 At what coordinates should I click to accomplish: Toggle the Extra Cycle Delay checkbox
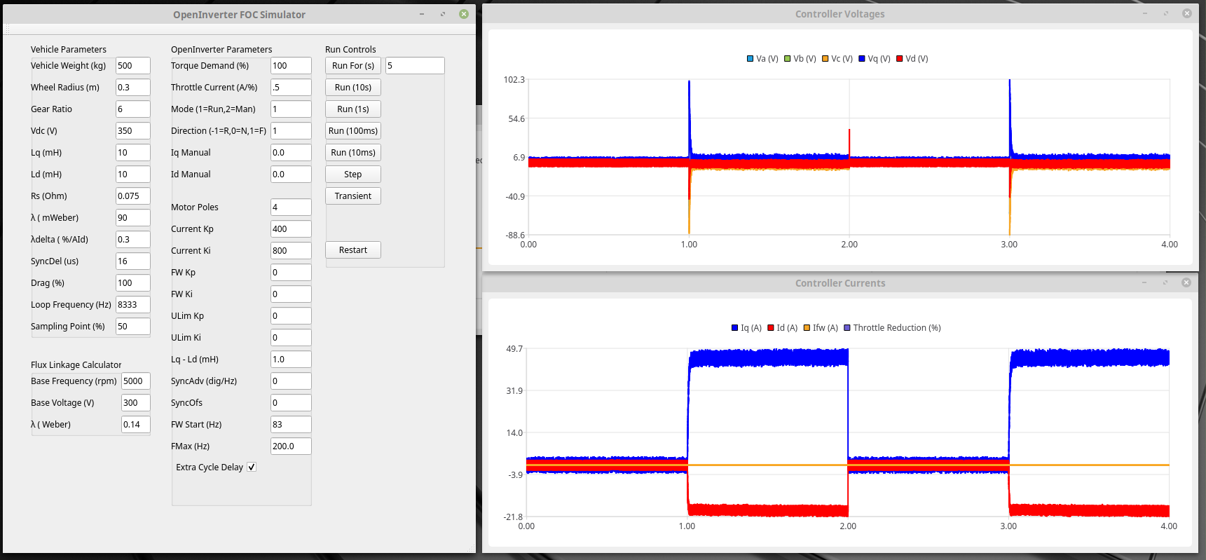coord(252,467)
